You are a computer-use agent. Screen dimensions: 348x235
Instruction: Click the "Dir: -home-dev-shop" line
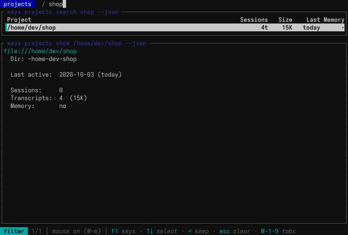tap(43, 59)
